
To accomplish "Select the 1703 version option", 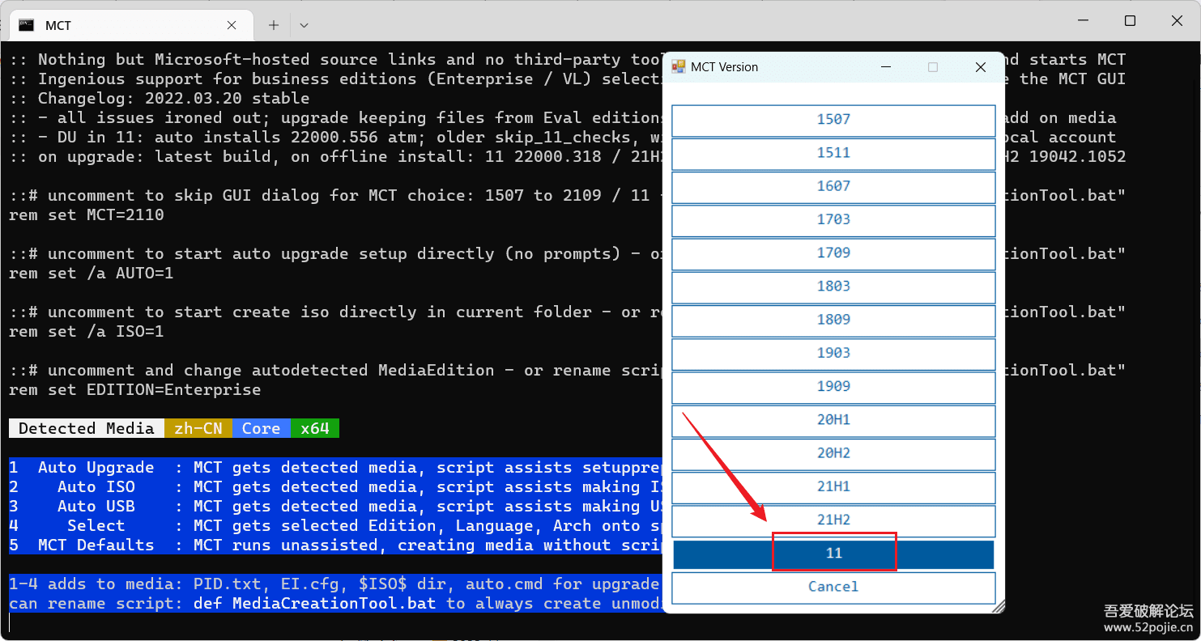I will [833, 219].
